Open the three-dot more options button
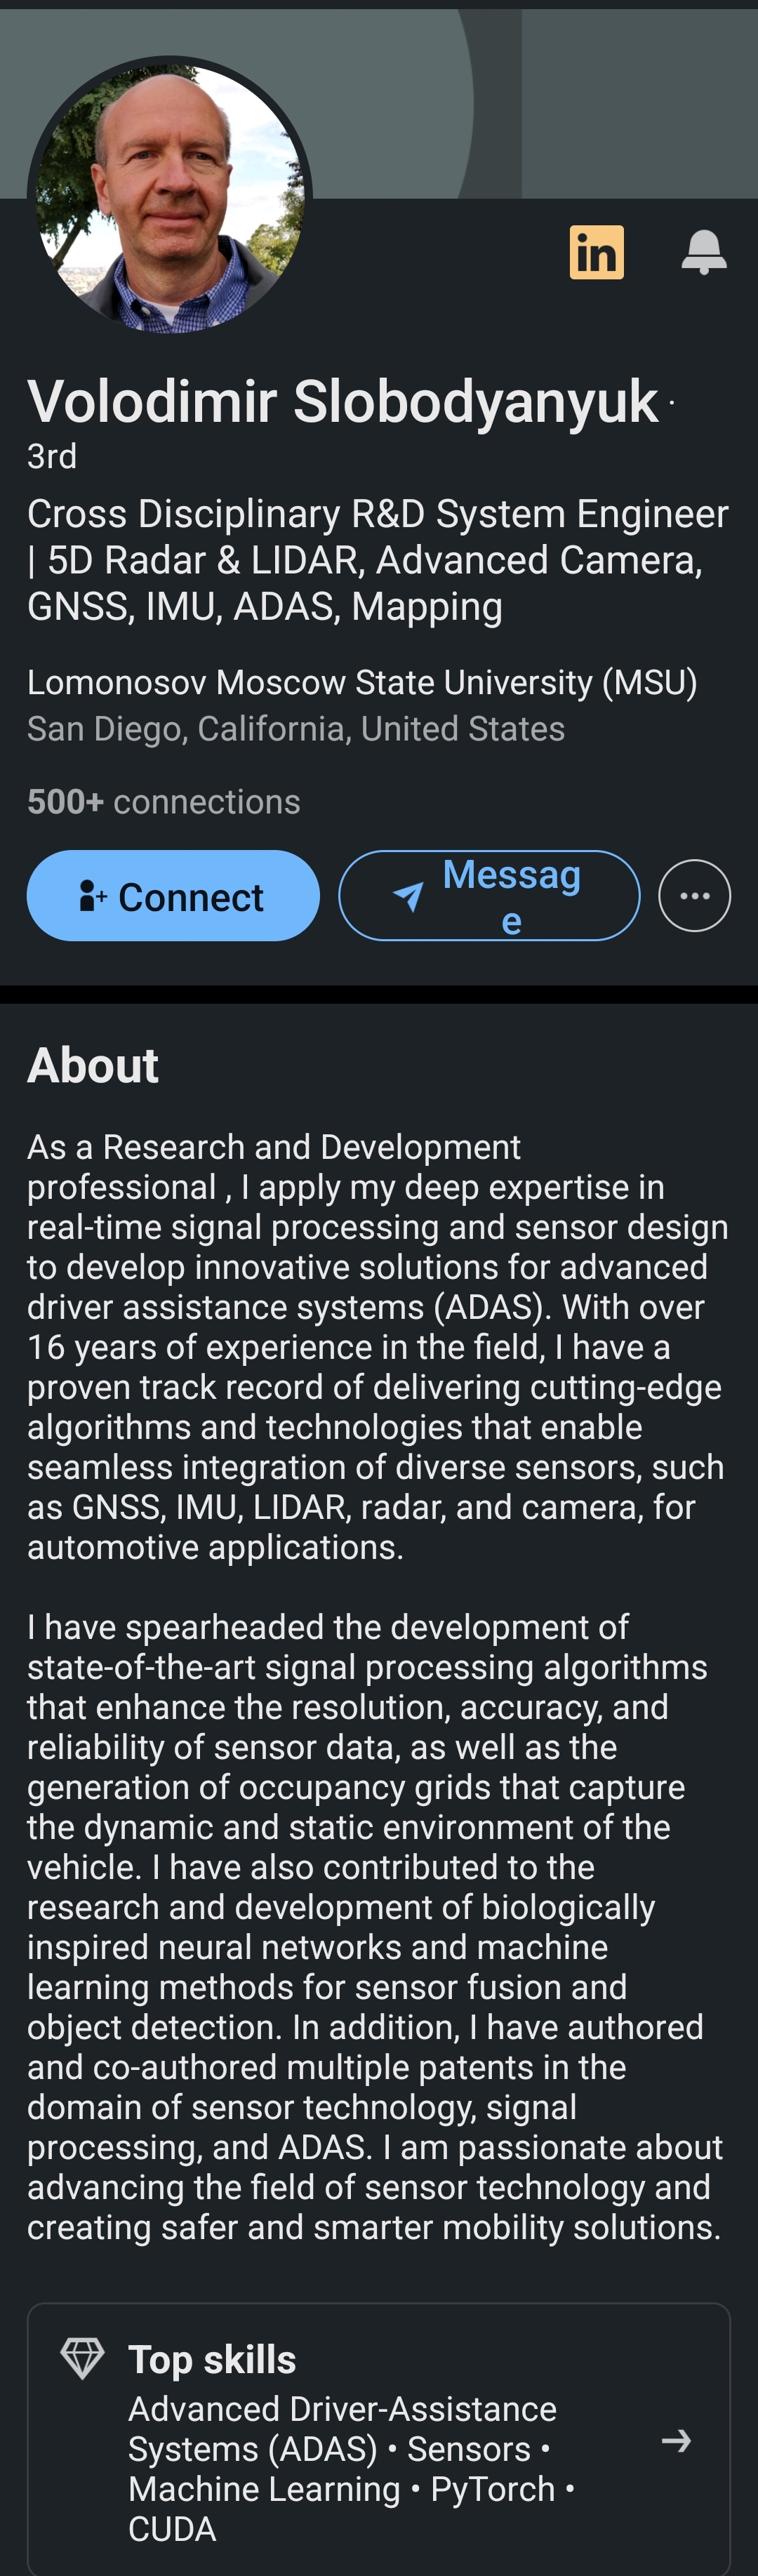 pyautogui.click(x=694, y=895)
